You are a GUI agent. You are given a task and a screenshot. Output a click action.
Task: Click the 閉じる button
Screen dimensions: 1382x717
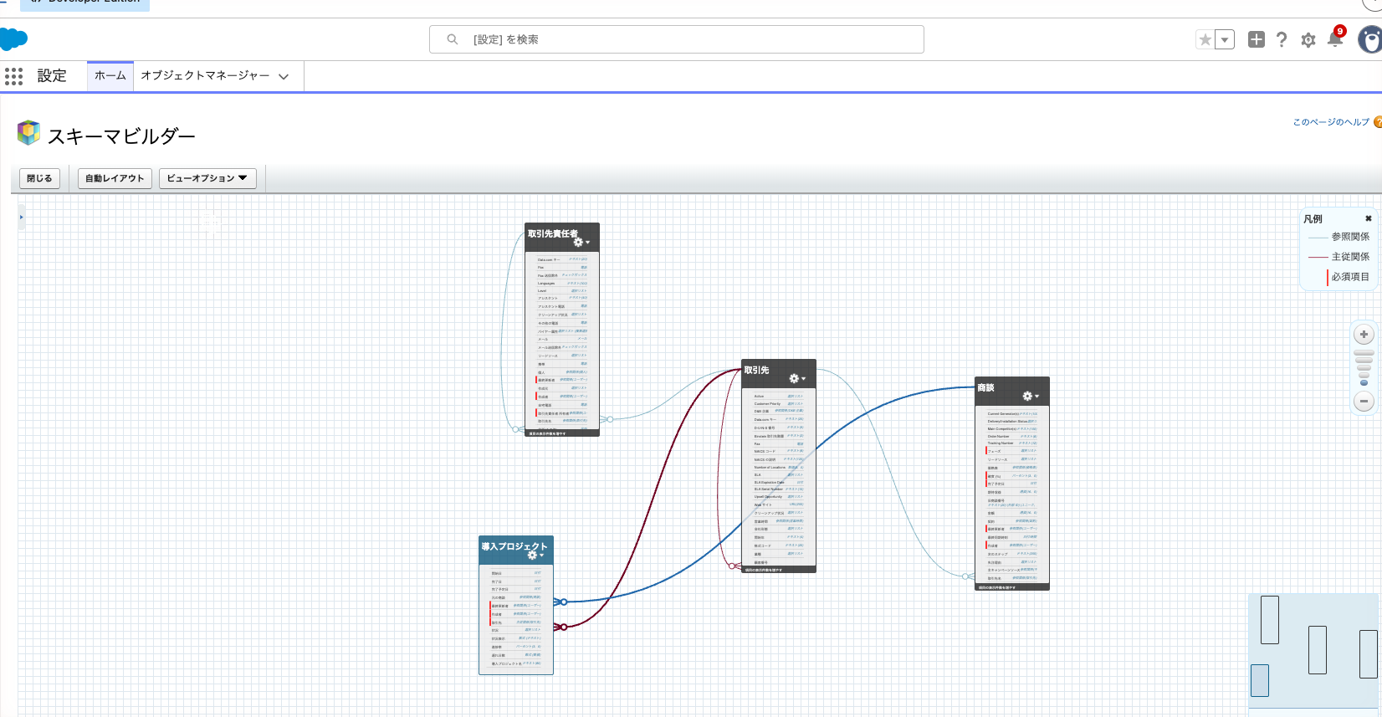(x=39, y=178)
